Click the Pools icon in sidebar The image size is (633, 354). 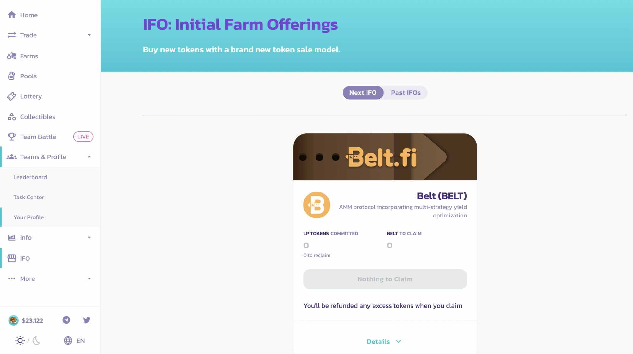[x=12, y=76]
